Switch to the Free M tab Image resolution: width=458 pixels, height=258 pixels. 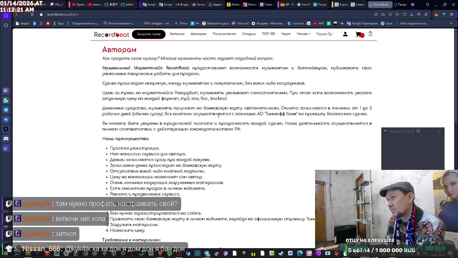[304, 5]
